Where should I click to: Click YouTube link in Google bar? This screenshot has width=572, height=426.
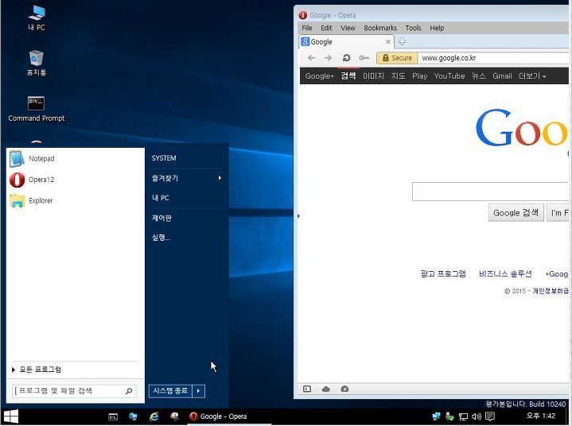coord(449,76)
